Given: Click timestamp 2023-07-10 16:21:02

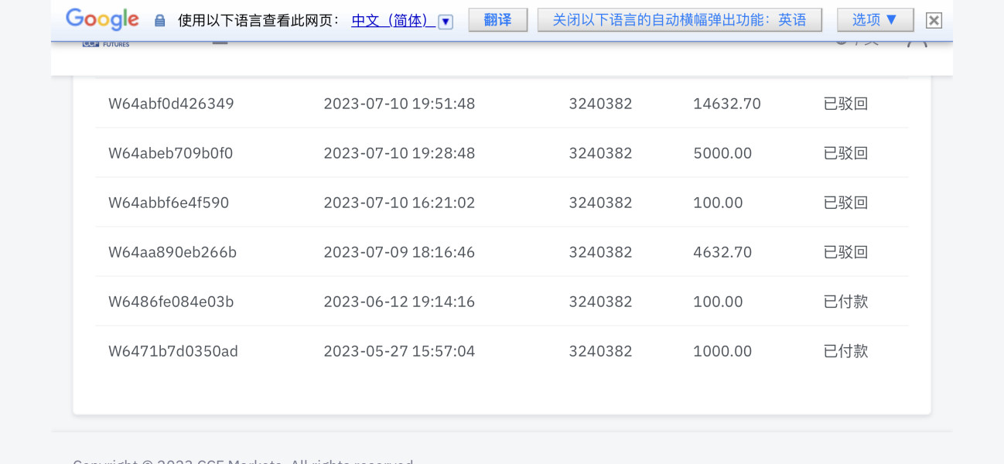Looking at the screenshot, I should click(399, 203).
